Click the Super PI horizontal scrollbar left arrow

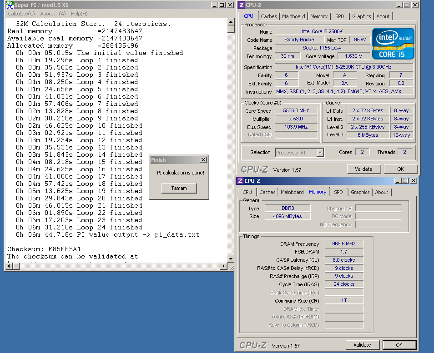[9, 266]
